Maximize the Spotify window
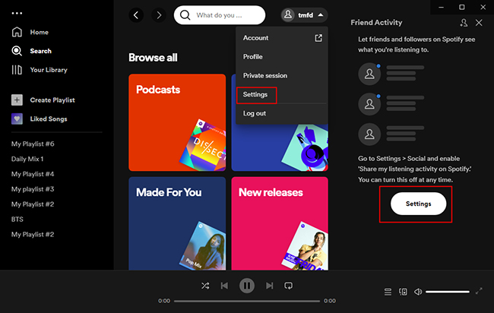494x313 pixels. (462, 7)
